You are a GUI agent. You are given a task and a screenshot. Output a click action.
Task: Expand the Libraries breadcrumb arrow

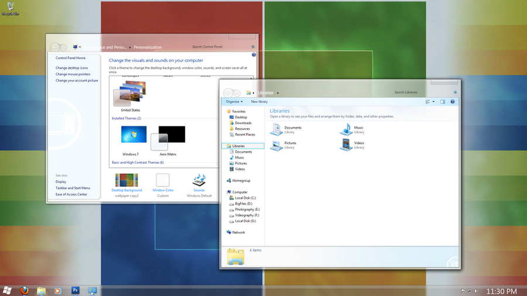[x=278, y=93]
